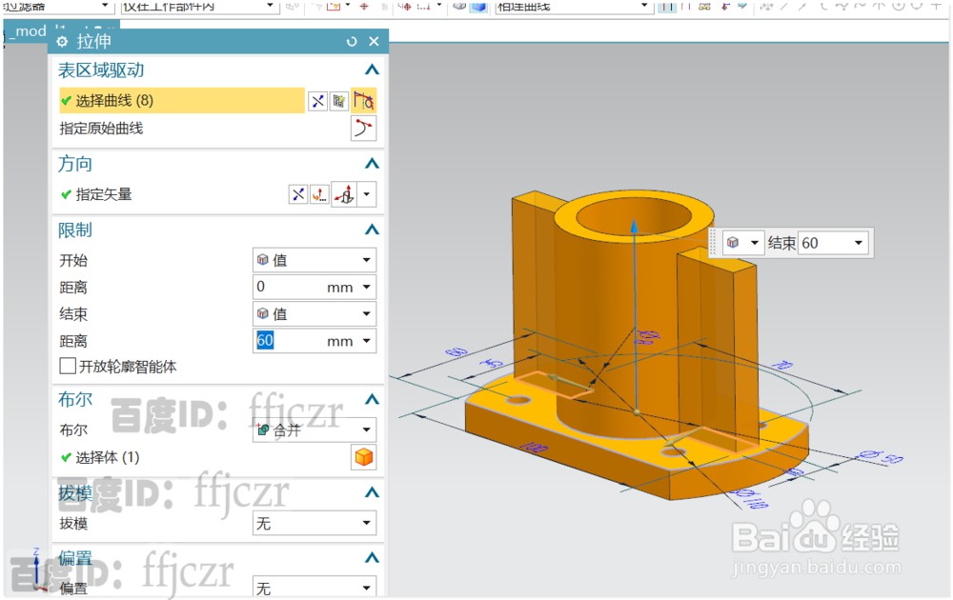Click the inferred vector cylinder icon

click(345, 194)
